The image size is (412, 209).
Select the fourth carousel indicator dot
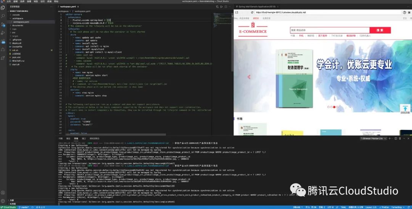(337, 107)
